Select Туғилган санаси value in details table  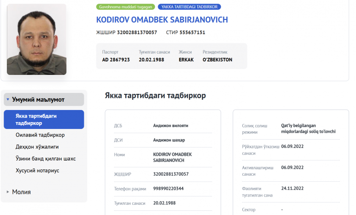pyautogui.click(x=165, y=203)
